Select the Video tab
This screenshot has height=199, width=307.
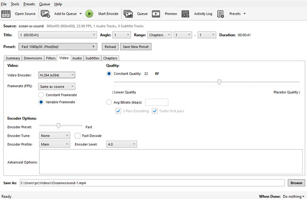(x=64, y=58)
